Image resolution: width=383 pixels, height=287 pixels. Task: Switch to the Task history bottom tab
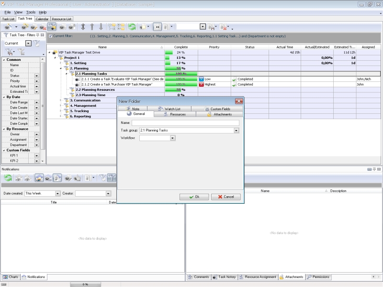coord(224,277)
